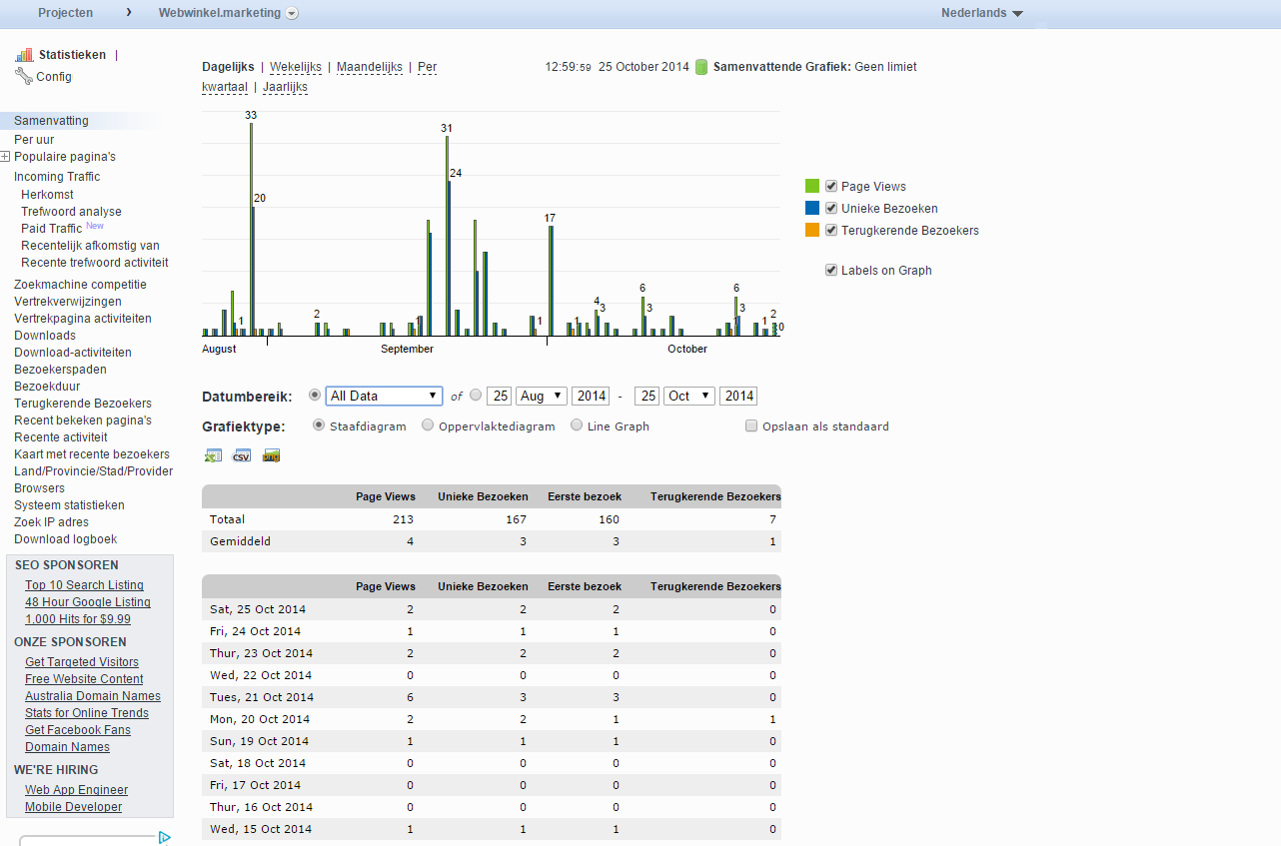Click the tallest bar labeled 33
Viewport: 1281px width, 846px height.
point(251,230)
